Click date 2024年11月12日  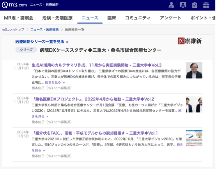click(x=22, y=100)
